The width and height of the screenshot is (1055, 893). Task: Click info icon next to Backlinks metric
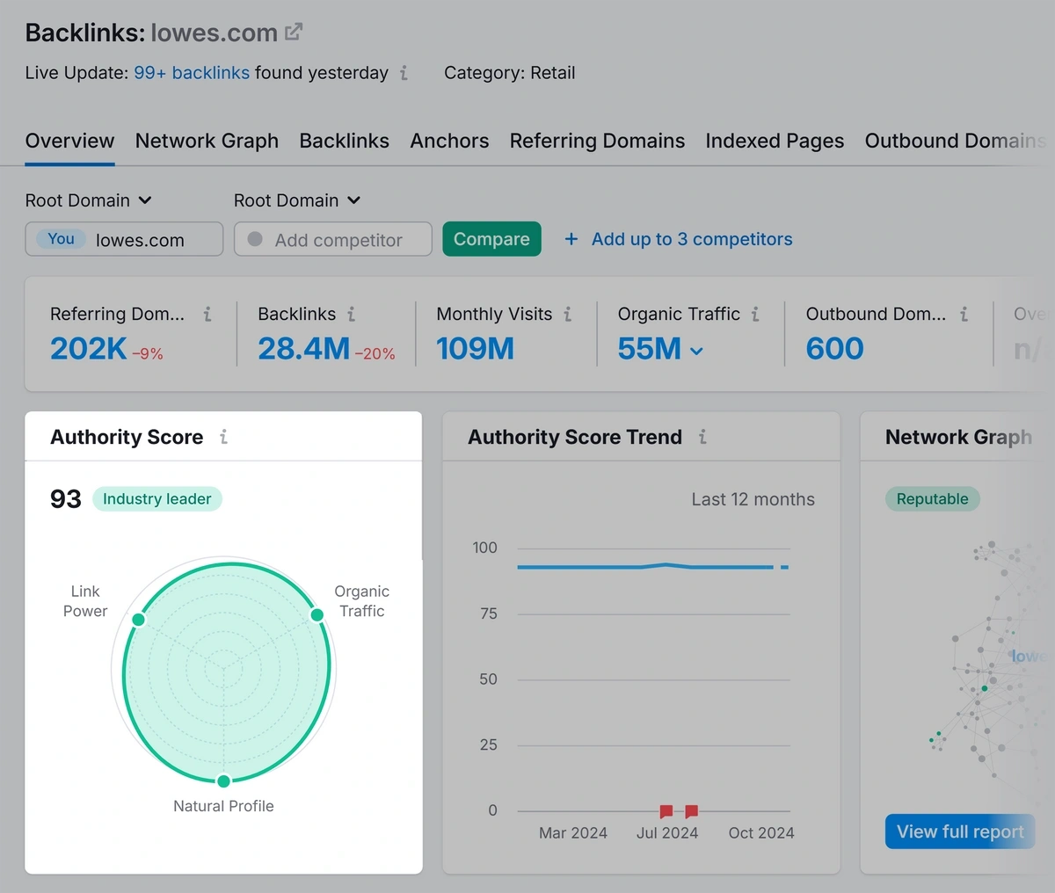[x=351, y=314]
